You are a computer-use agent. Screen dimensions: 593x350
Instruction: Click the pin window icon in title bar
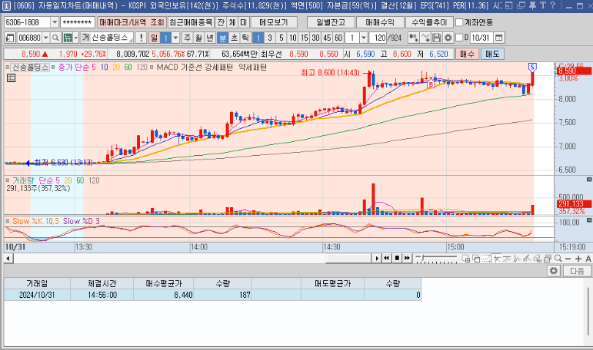[532, 5]
